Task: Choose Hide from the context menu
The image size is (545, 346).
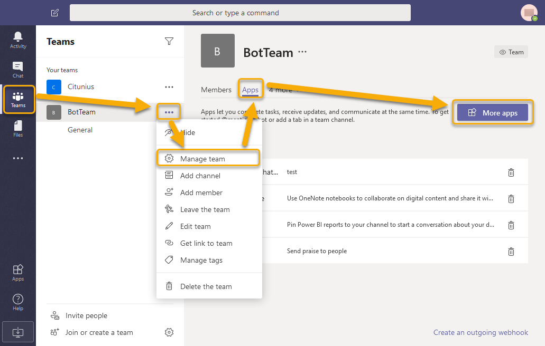Action: (209, 132)
